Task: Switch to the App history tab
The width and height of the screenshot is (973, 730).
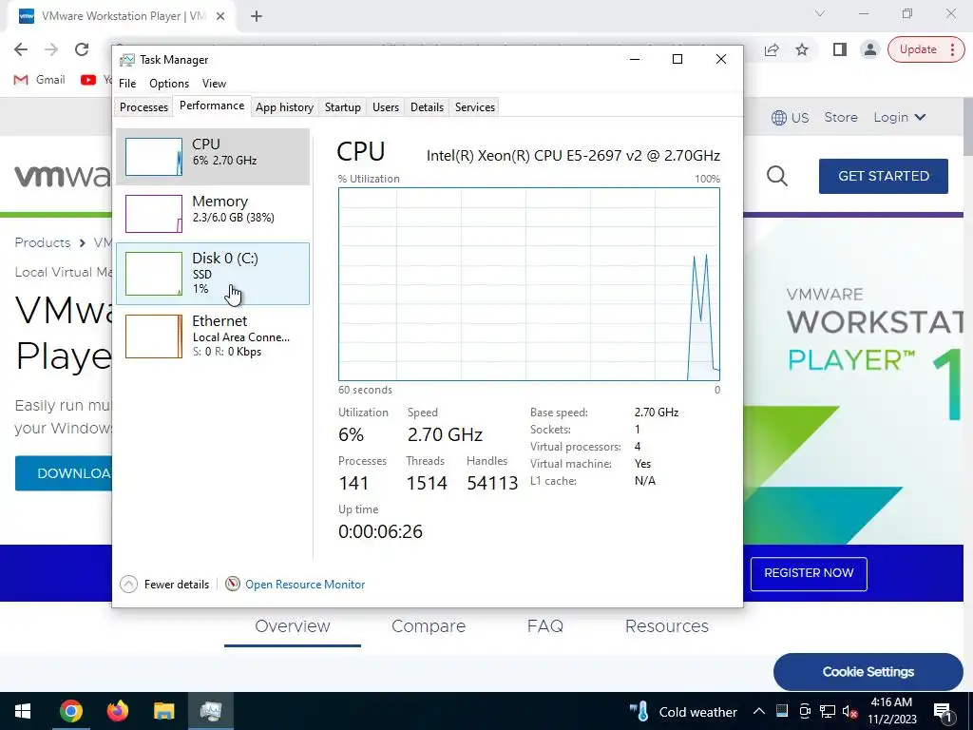Action: (x=284, y=106)
